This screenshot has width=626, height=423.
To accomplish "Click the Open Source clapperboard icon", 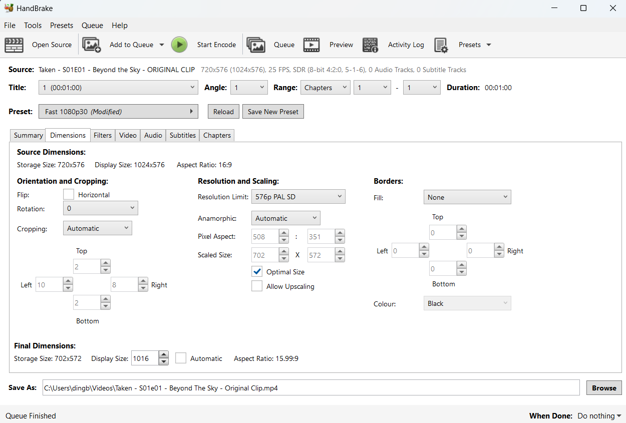I will coord(14,45).
